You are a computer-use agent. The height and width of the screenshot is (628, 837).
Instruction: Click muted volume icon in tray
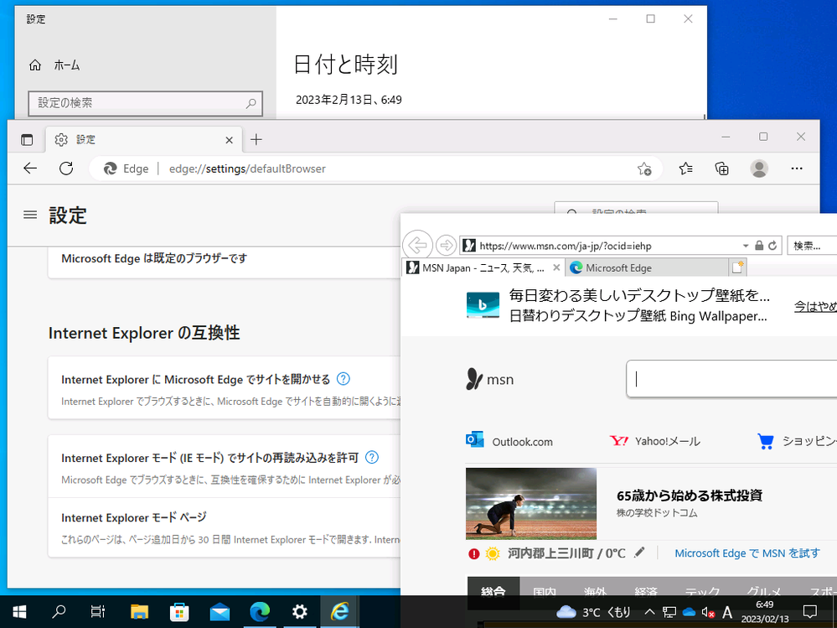click(708, 613)
